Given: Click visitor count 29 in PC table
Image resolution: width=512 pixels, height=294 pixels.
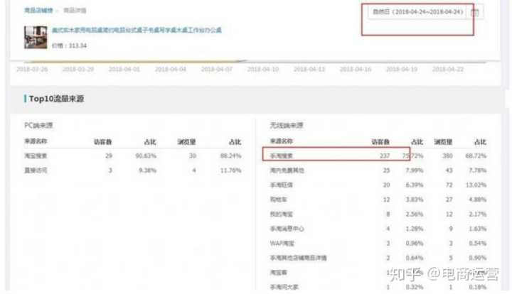Looking at the screenshot, I should point(109,156).
